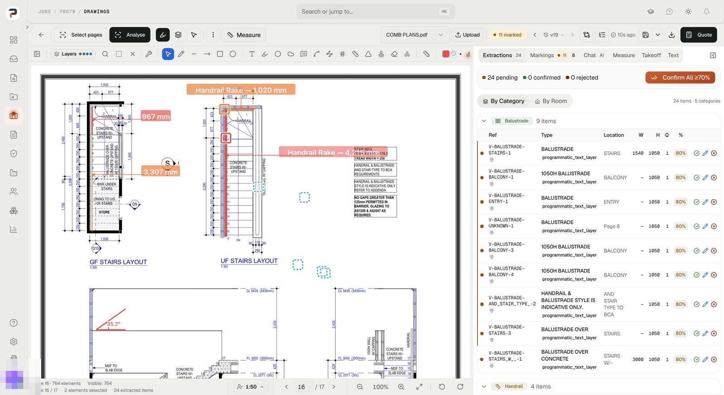Confirm the BALUSTRADE-ENTRY-1 extraction
Screen dimensions: 724x395
click(696, 202)
